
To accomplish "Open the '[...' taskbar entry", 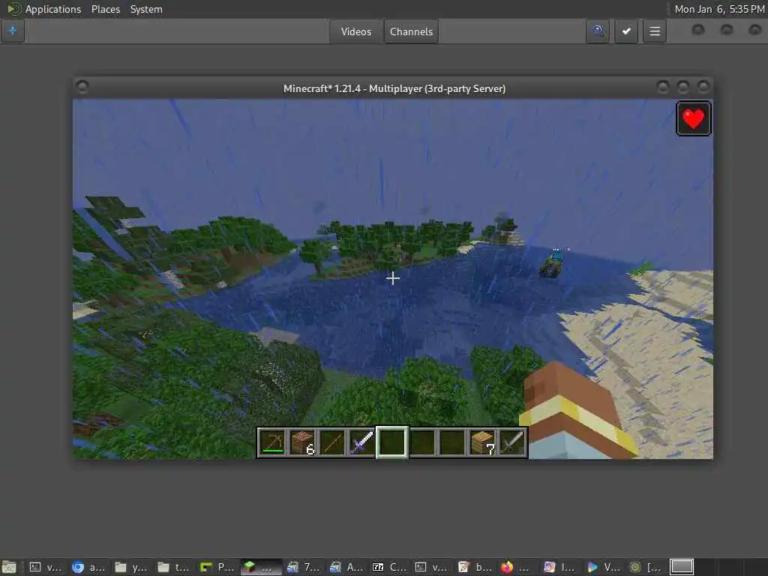I will click(646, 567).
